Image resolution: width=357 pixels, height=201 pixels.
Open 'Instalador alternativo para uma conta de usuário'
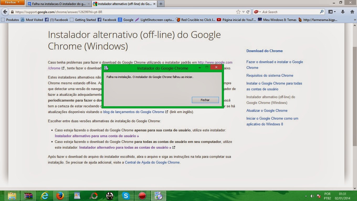pos(97,136)
